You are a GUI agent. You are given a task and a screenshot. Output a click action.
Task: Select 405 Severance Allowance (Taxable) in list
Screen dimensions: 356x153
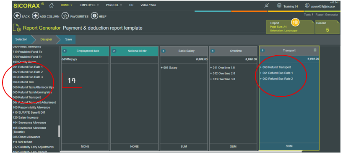tap(29, 130)
